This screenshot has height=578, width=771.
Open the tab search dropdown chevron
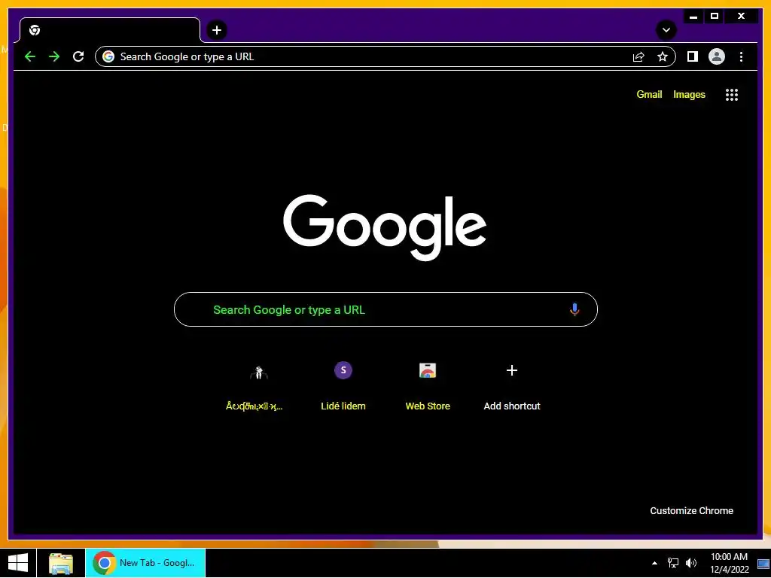(x=666, y=30)
